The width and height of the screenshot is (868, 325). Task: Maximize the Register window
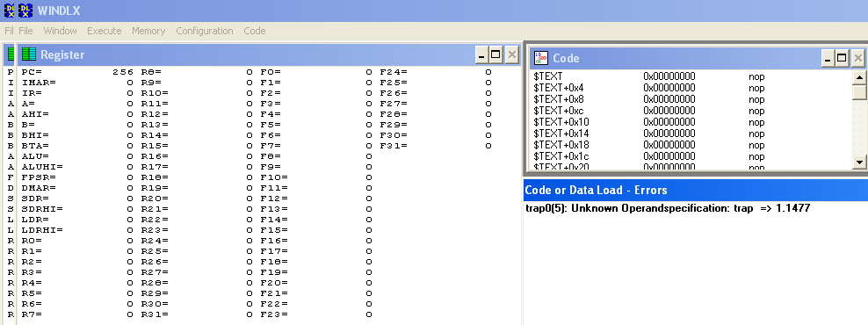point(496,54)
